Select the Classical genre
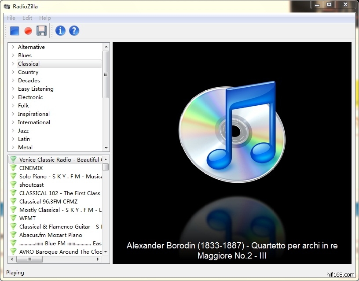Screen dimensions: 359x281 29,64
